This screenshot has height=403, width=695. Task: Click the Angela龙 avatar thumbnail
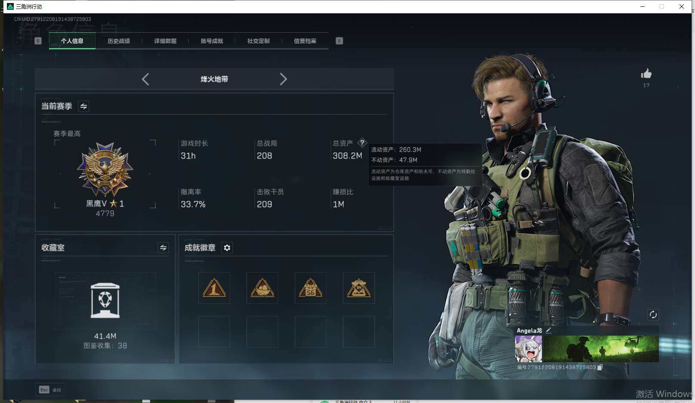[528, 348]
